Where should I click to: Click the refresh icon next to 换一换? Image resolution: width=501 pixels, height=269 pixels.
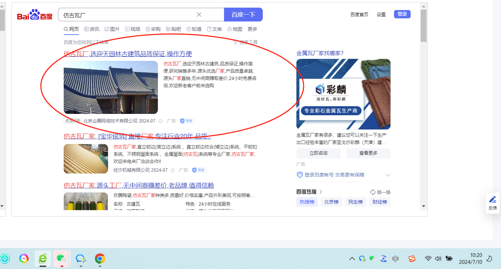(x=373, y=192)
